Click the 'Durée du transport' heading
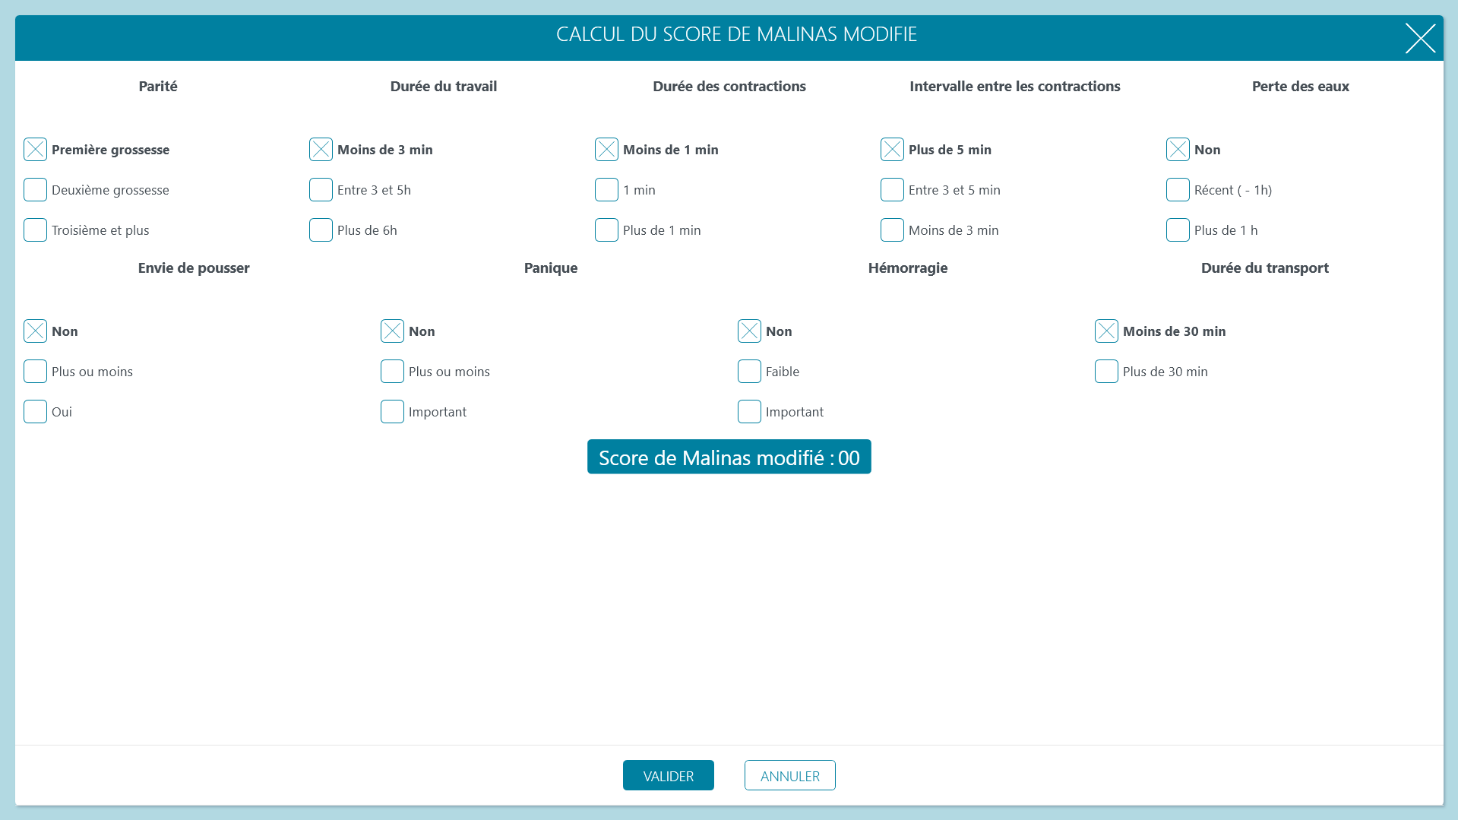1458x820 pixels. [1265, 268]
